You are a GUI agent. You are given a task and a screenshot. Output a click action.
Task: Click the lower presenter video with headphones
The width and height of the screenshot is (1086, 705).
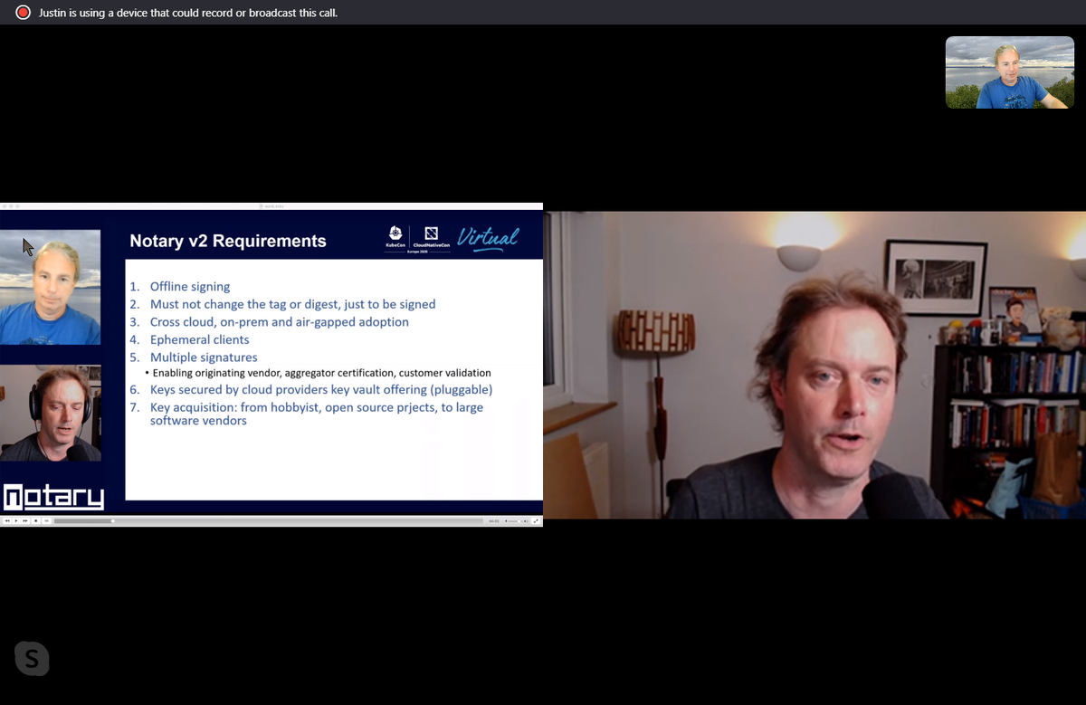click(x=50, y=414)
